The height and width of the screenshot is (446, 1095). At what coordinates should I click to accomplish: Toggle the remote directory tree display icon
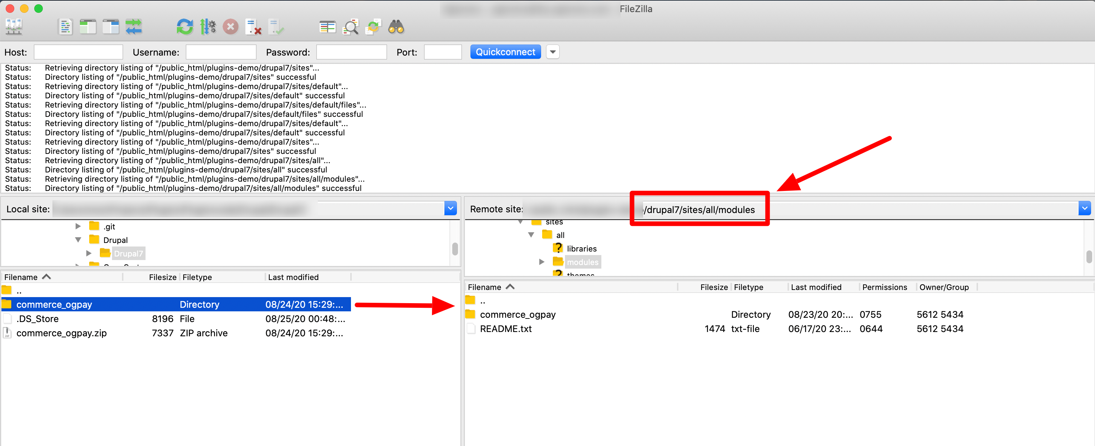111,27
